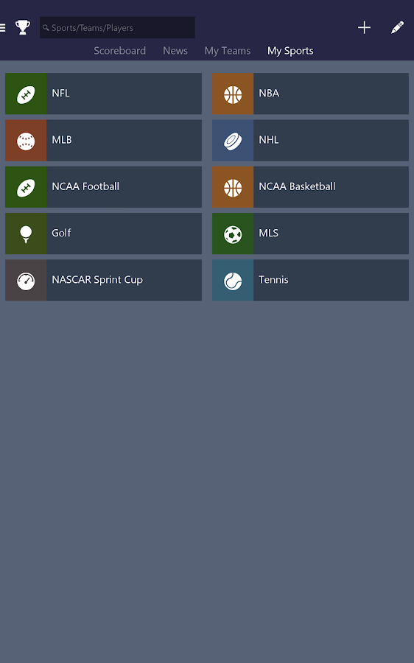Open the hamburger menu icon
This screenshot has height=663, width=414.
[2, 28]
